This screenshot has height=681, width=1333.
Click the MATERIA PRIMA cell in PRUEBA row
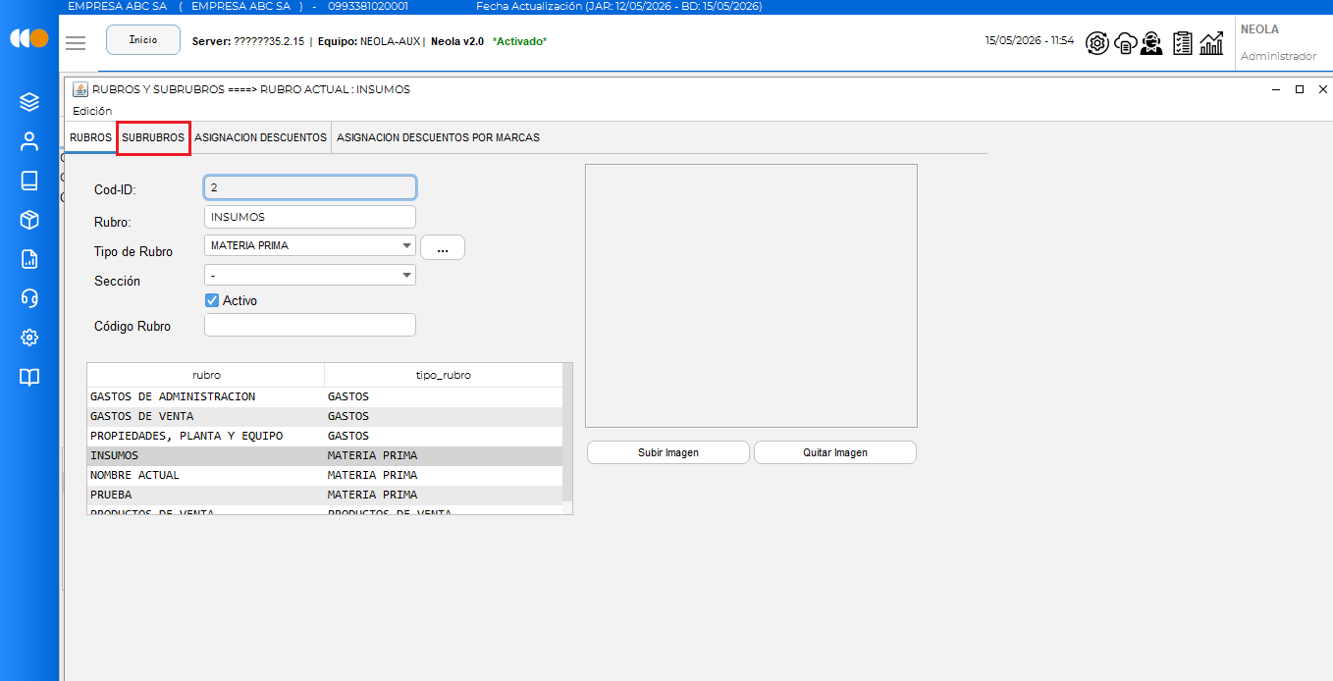pos(444,495)
